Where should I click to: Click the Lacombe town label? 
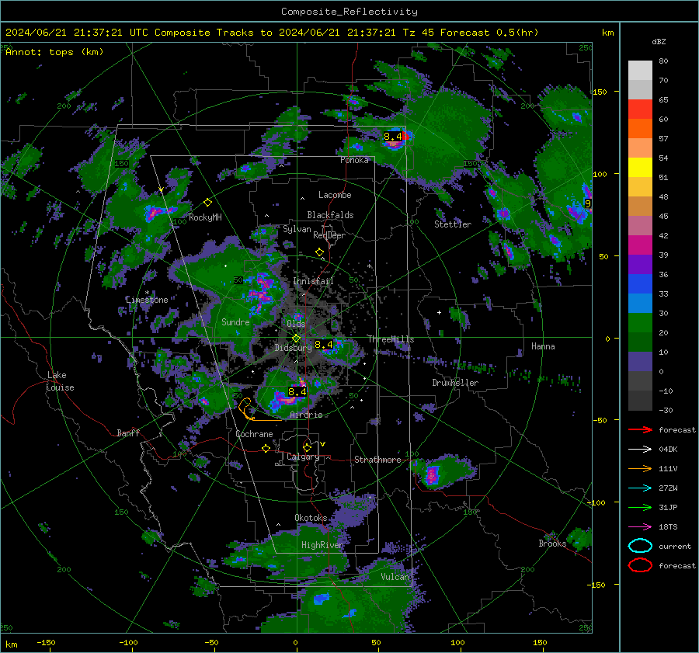click(335, 195)
